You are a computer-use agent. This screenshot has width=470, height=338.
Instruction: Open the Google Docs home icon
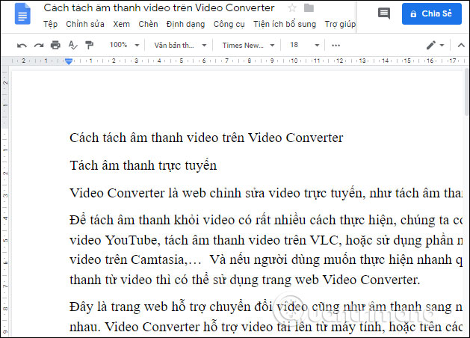point(22,14)
